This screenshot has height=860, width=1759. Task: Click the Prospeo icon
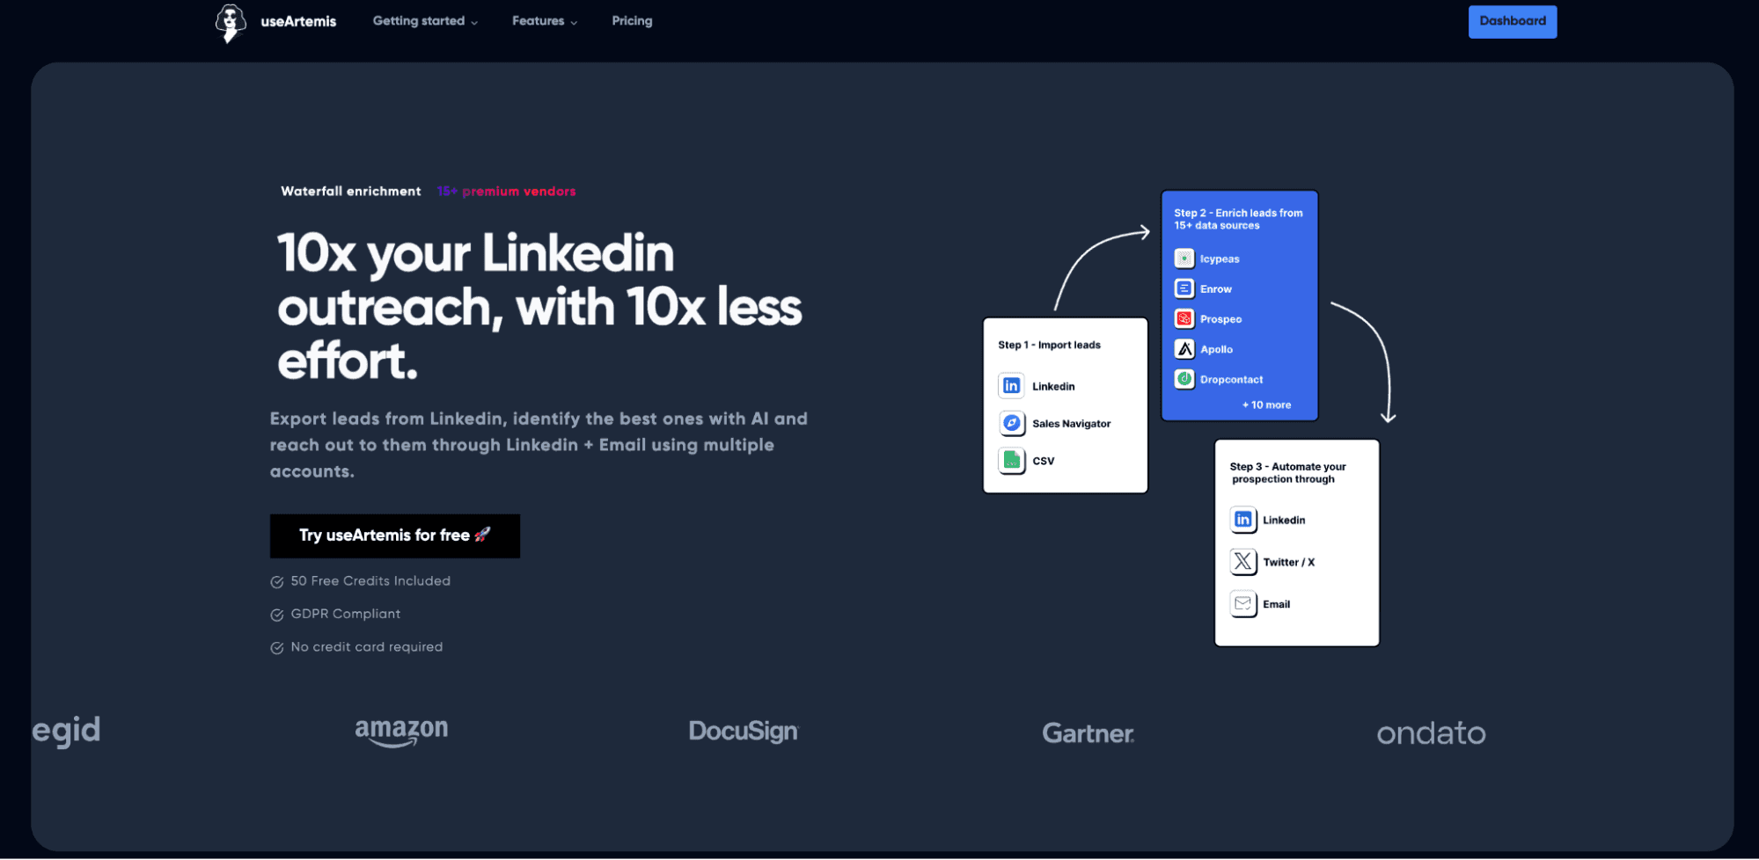(x=1184, y=318)
